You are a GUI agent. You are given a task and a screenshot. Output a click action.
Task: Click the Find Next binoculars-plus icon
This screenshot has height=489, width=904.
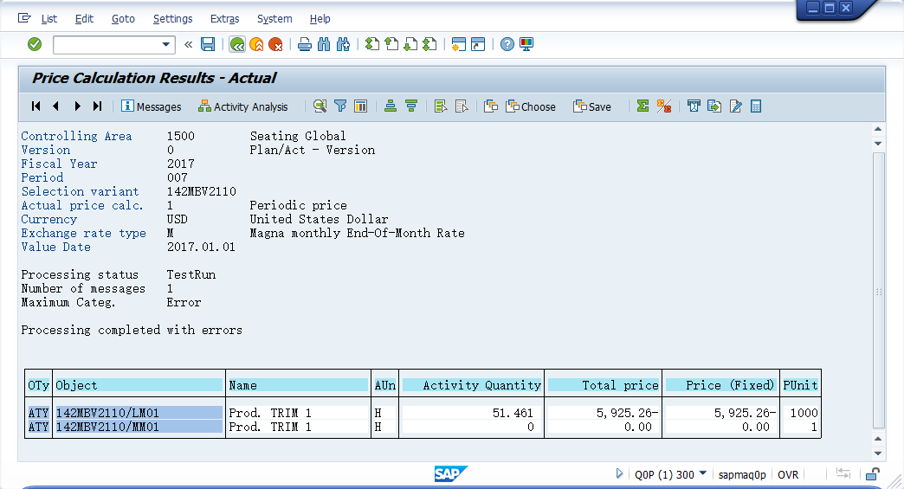[343, 44]
